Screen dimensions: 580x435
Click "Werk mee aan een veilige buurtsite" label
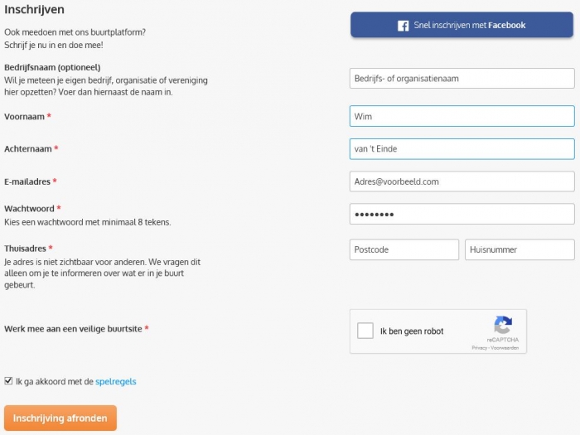73,329
